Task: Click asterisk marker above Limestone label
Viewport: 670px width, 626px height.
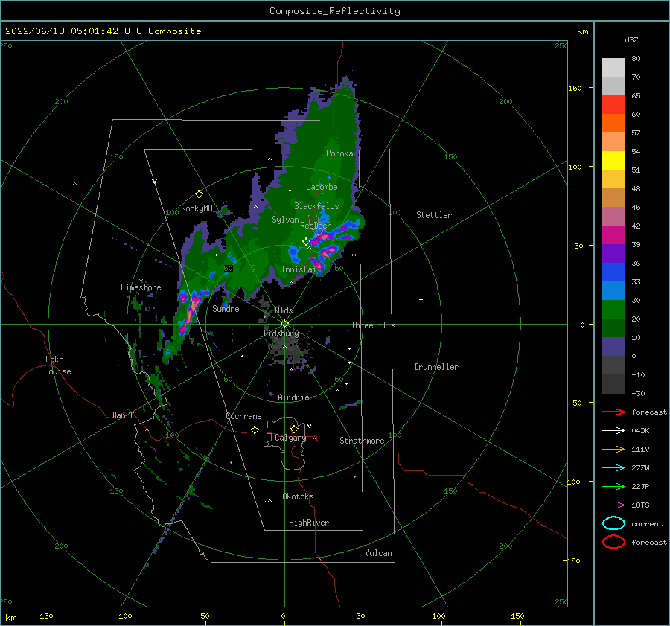Action: tap(141, 281)
